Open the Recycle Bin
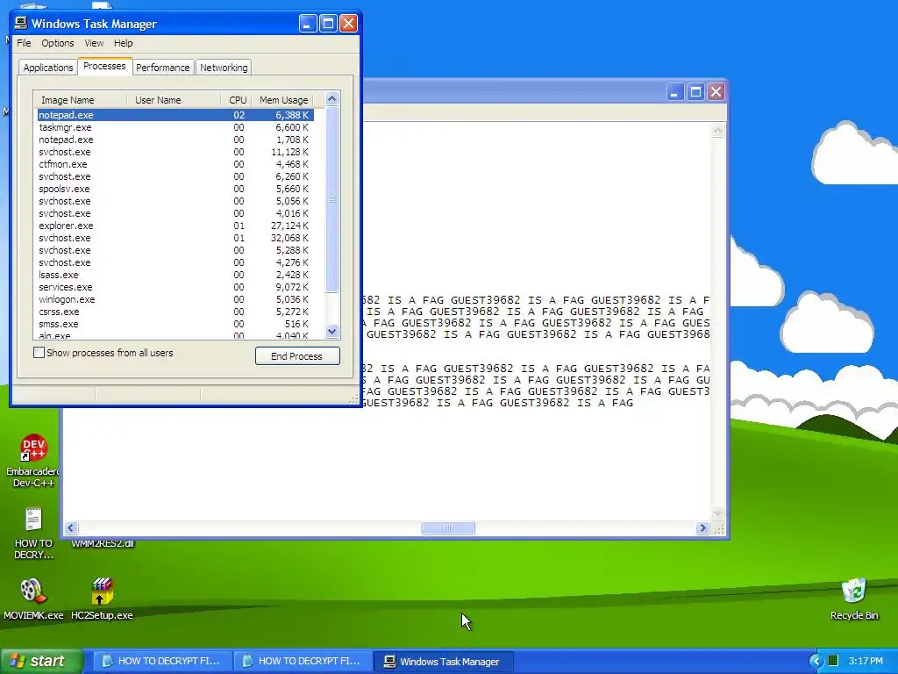Viewport: 898px width, 674px height. [x=854, y=599]
